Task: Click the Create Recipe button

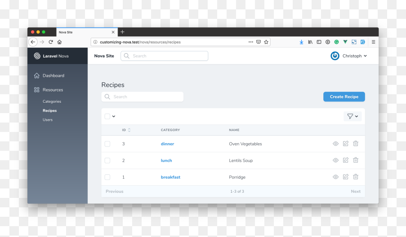Action: 344,97
